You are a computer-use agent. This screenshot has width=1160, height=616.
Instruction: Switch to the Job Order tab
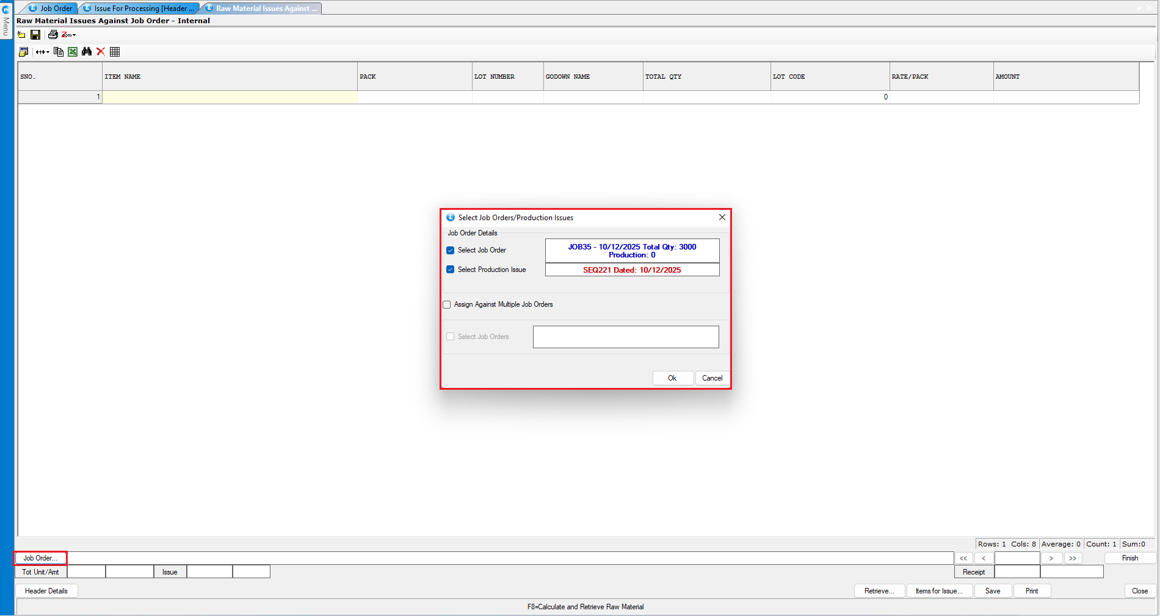click(51, 9)
